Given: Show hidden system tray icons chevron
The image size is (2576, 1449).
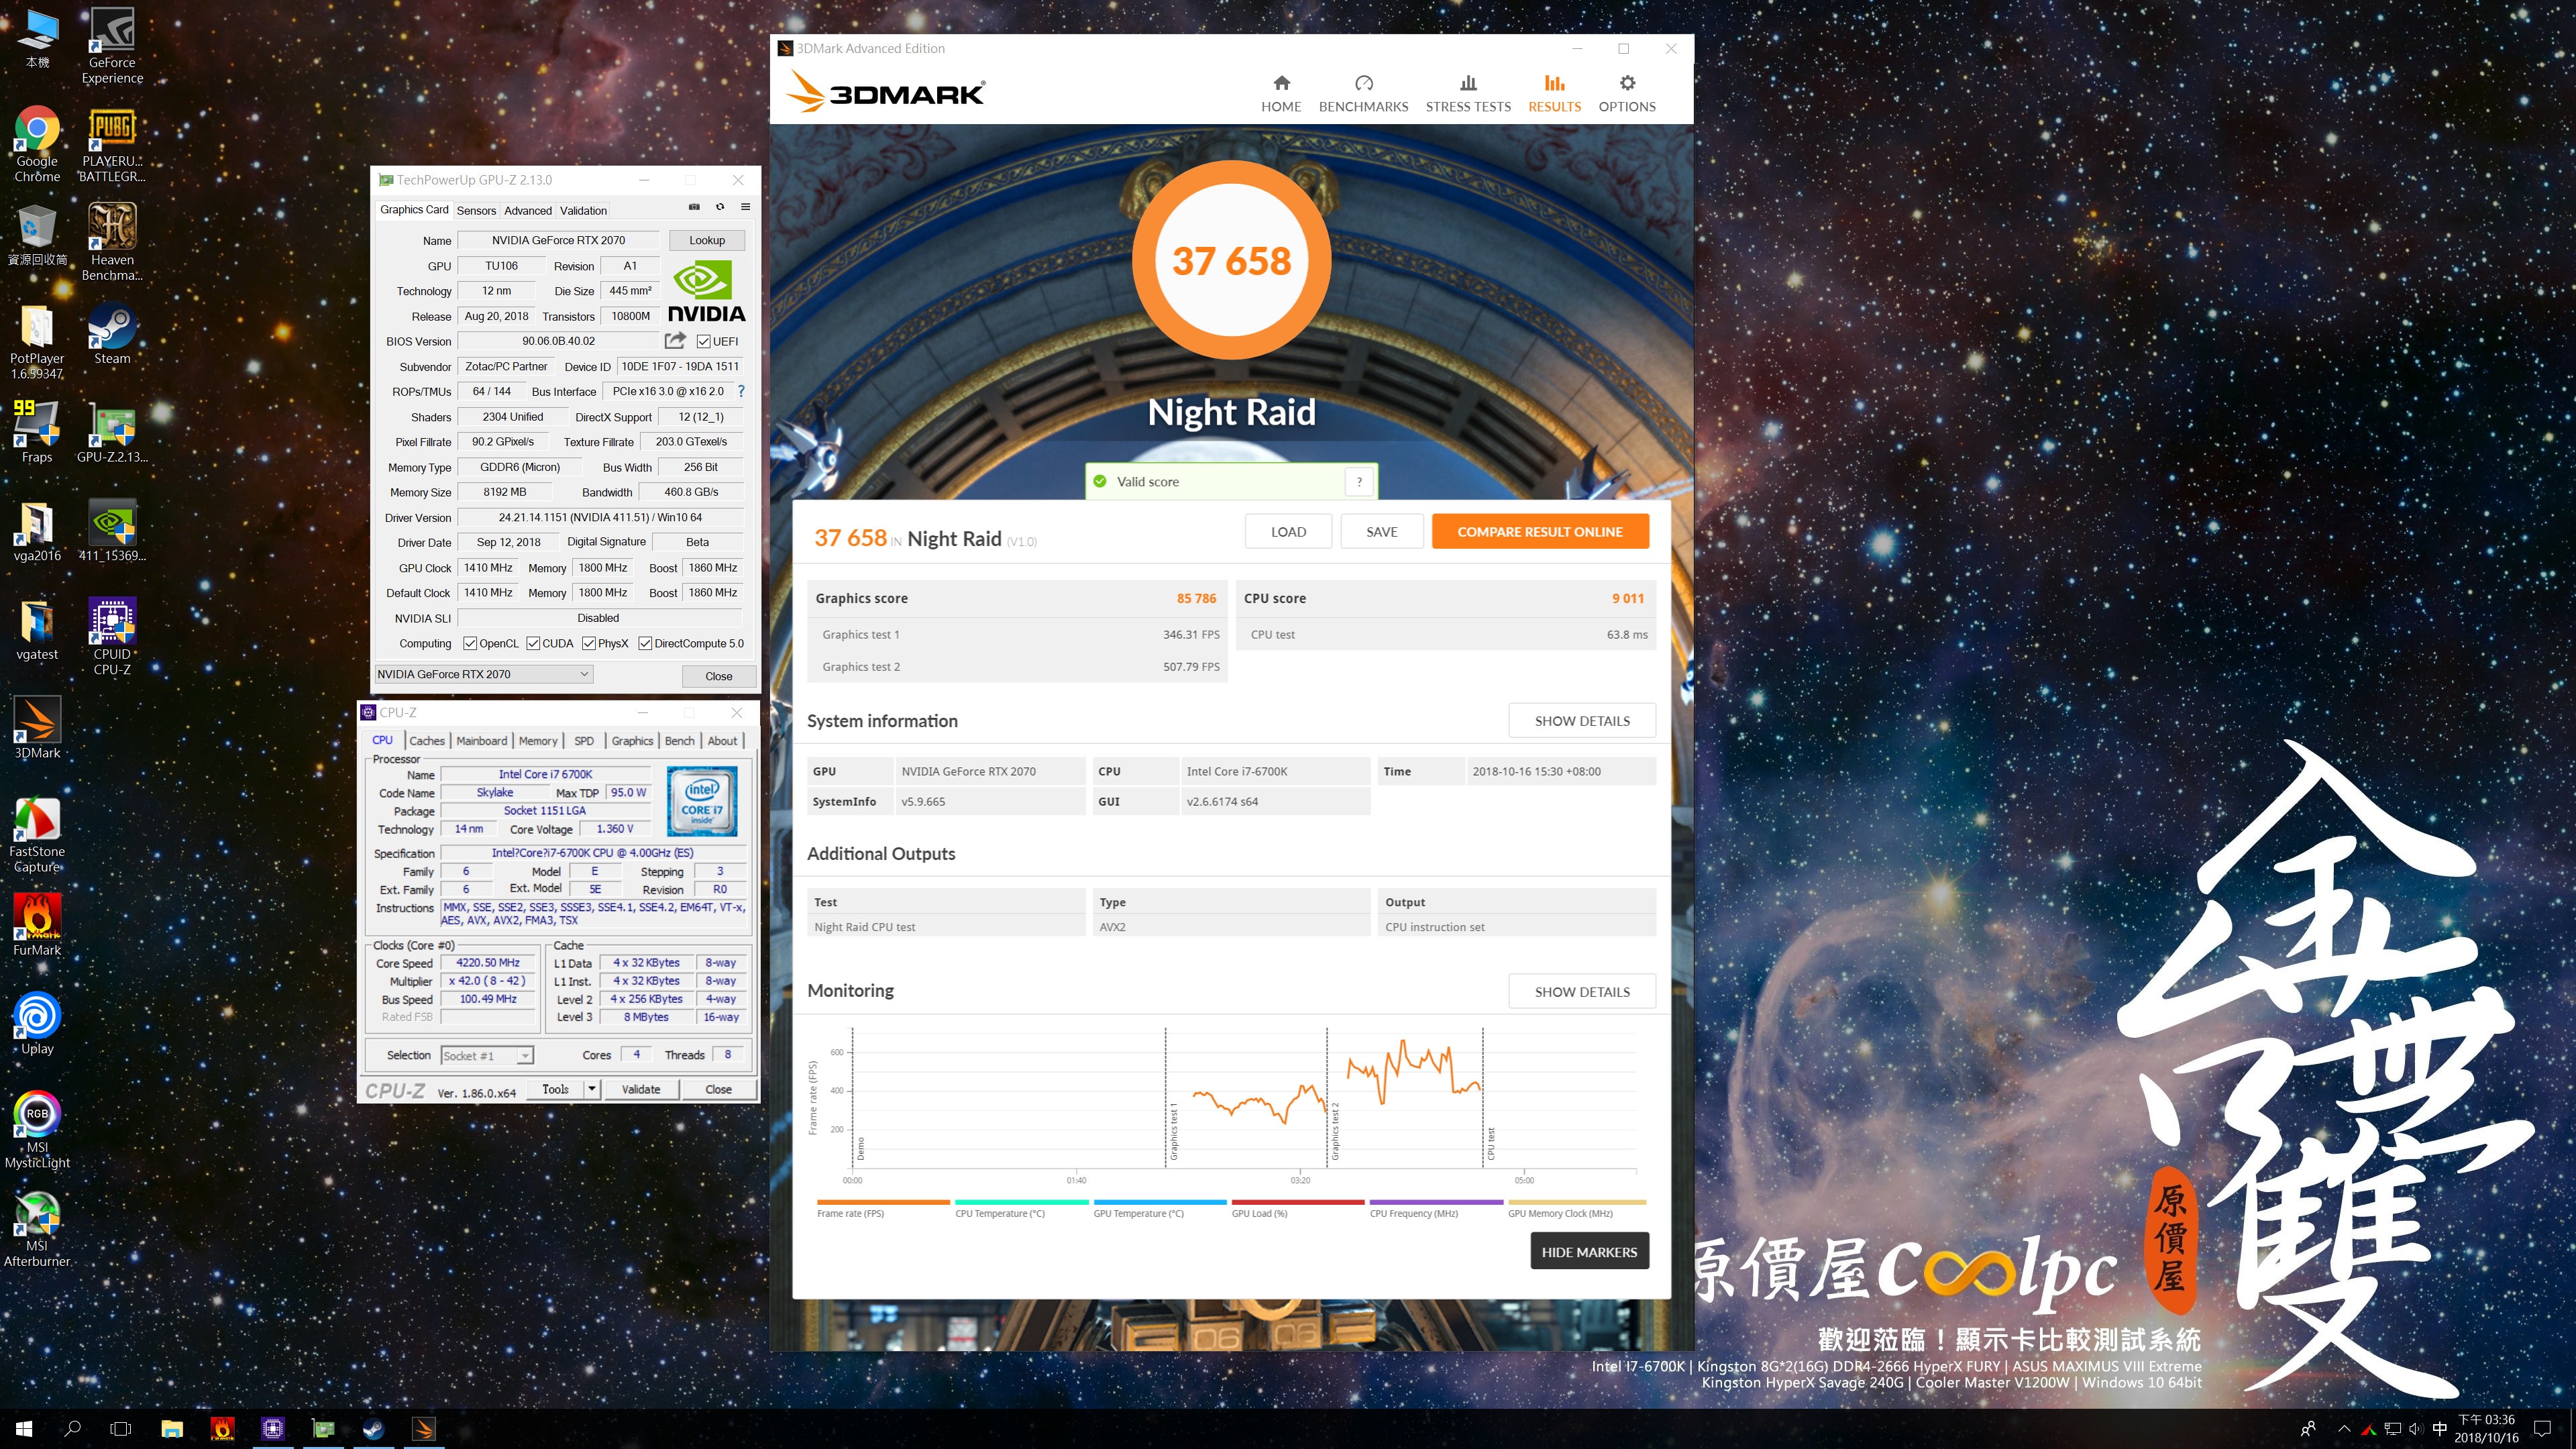Looking at the screenshot, I should [x=2343, y=1429].
